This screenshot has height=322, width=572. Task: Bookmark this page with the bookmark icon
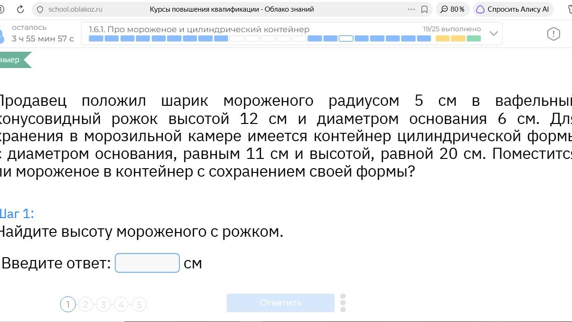[x=424, y=9]
